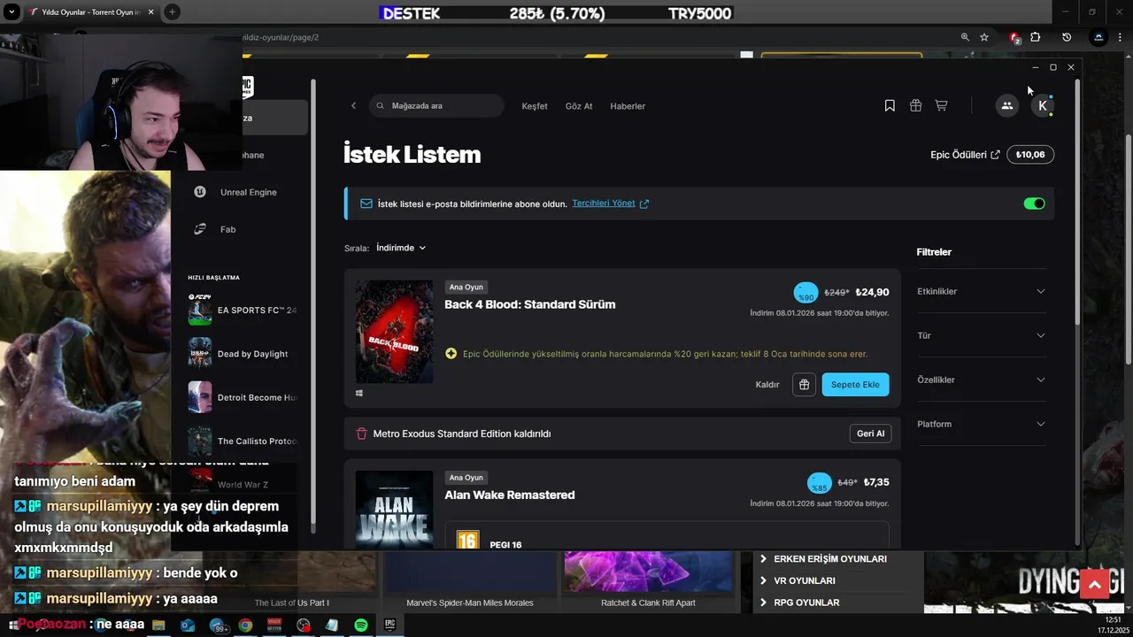Screen dimensions: 1133x637
Task: Open Google Chrome from the taskbar
Action: click(x=245, y=625)
